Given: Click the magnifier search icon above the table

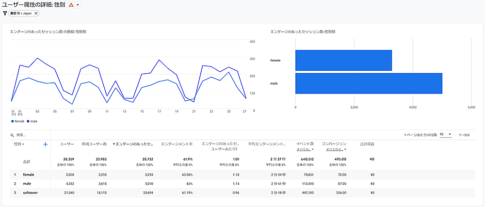Looking at the screenshot, I should pos(12,135).
